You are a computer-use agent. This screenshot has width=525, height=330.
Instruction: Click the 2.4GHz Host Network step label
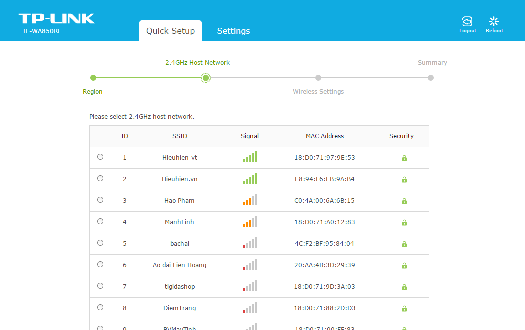[198, 63]
